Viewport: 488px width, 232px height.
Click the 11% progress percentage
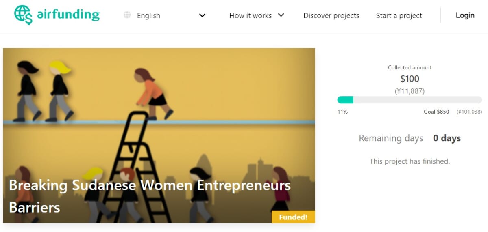click(342, 112)
